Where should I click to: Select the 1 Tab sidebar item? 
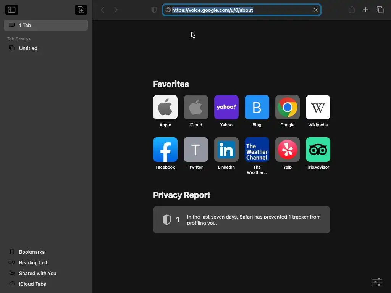46,25
